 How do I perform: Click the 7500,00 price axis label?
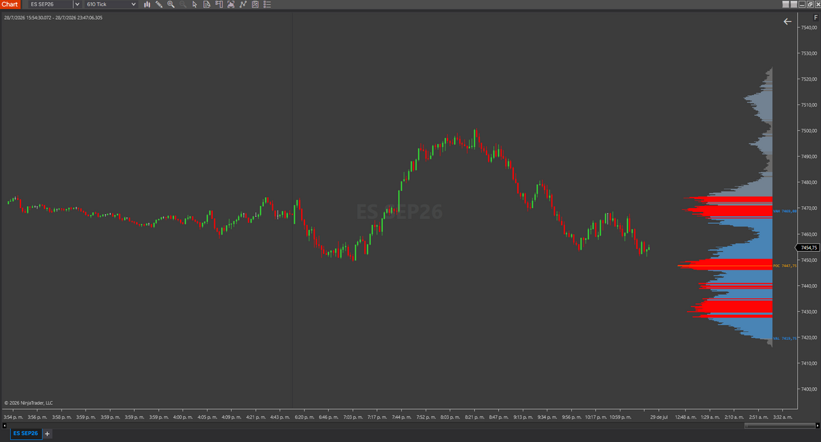[x=809, y=131]
